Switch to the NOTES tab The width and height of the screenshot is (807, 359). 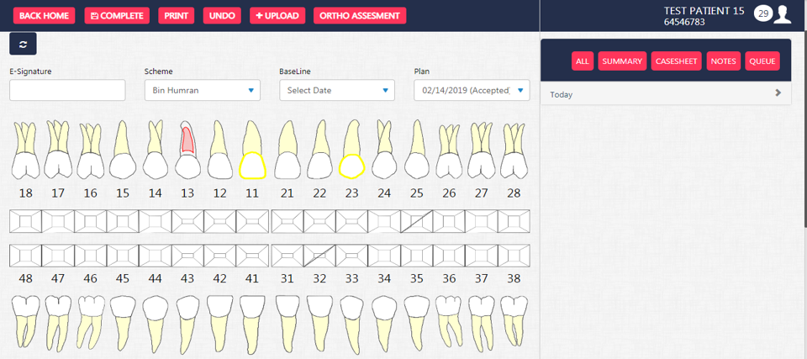click(723, 61)
